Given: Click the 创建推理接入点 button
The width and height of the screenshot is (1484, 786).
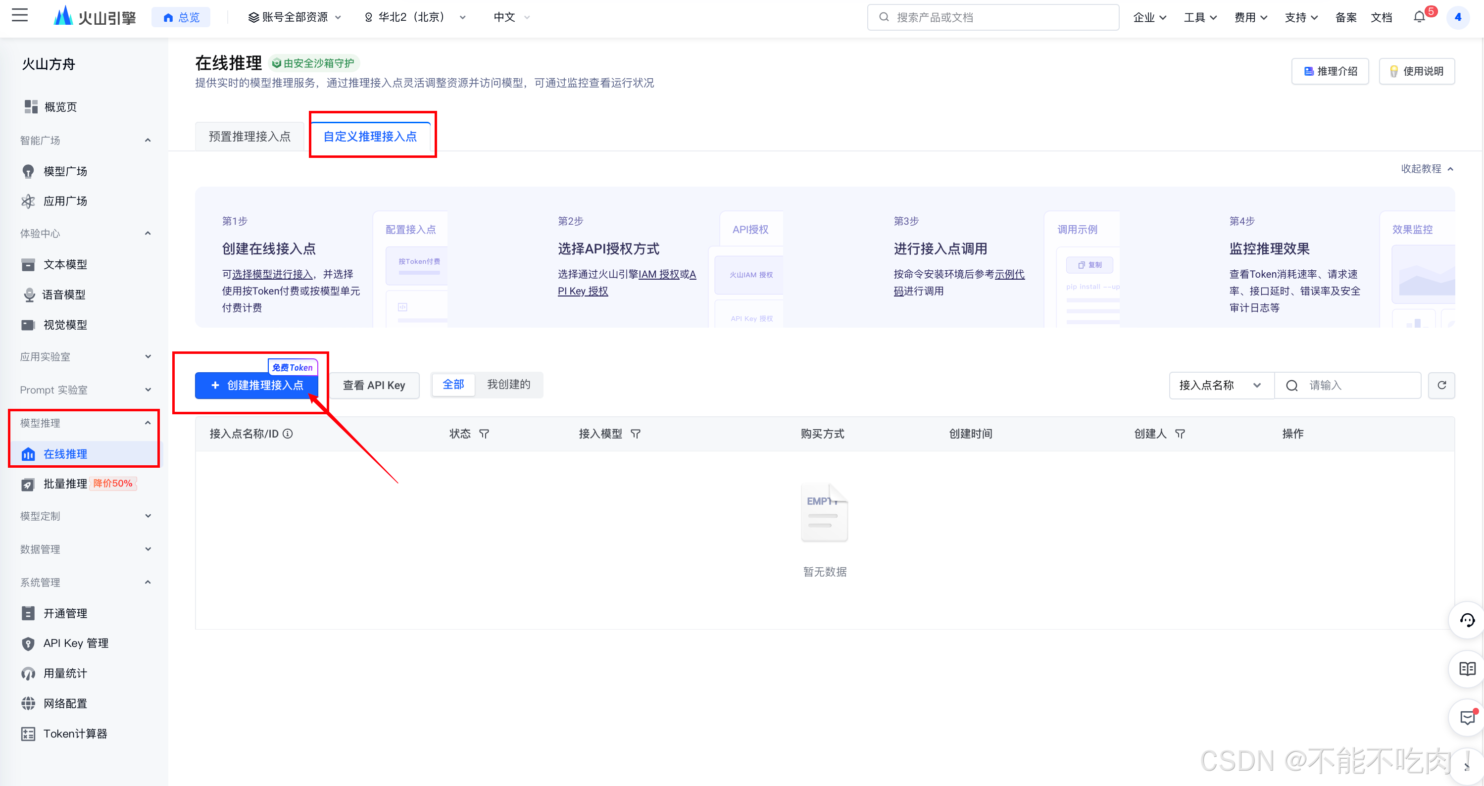Looking at the screenshot, I should pos(256,385).
